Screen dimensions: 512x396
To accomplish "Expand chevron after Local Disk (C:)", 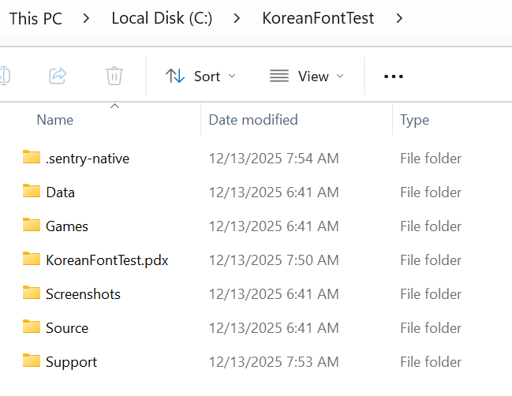I will [x=237, y=18].
